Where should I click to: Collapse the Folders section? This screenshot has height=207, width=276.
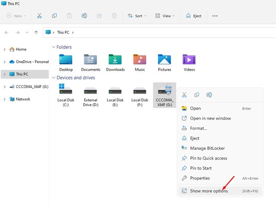(x=54, y=47)
